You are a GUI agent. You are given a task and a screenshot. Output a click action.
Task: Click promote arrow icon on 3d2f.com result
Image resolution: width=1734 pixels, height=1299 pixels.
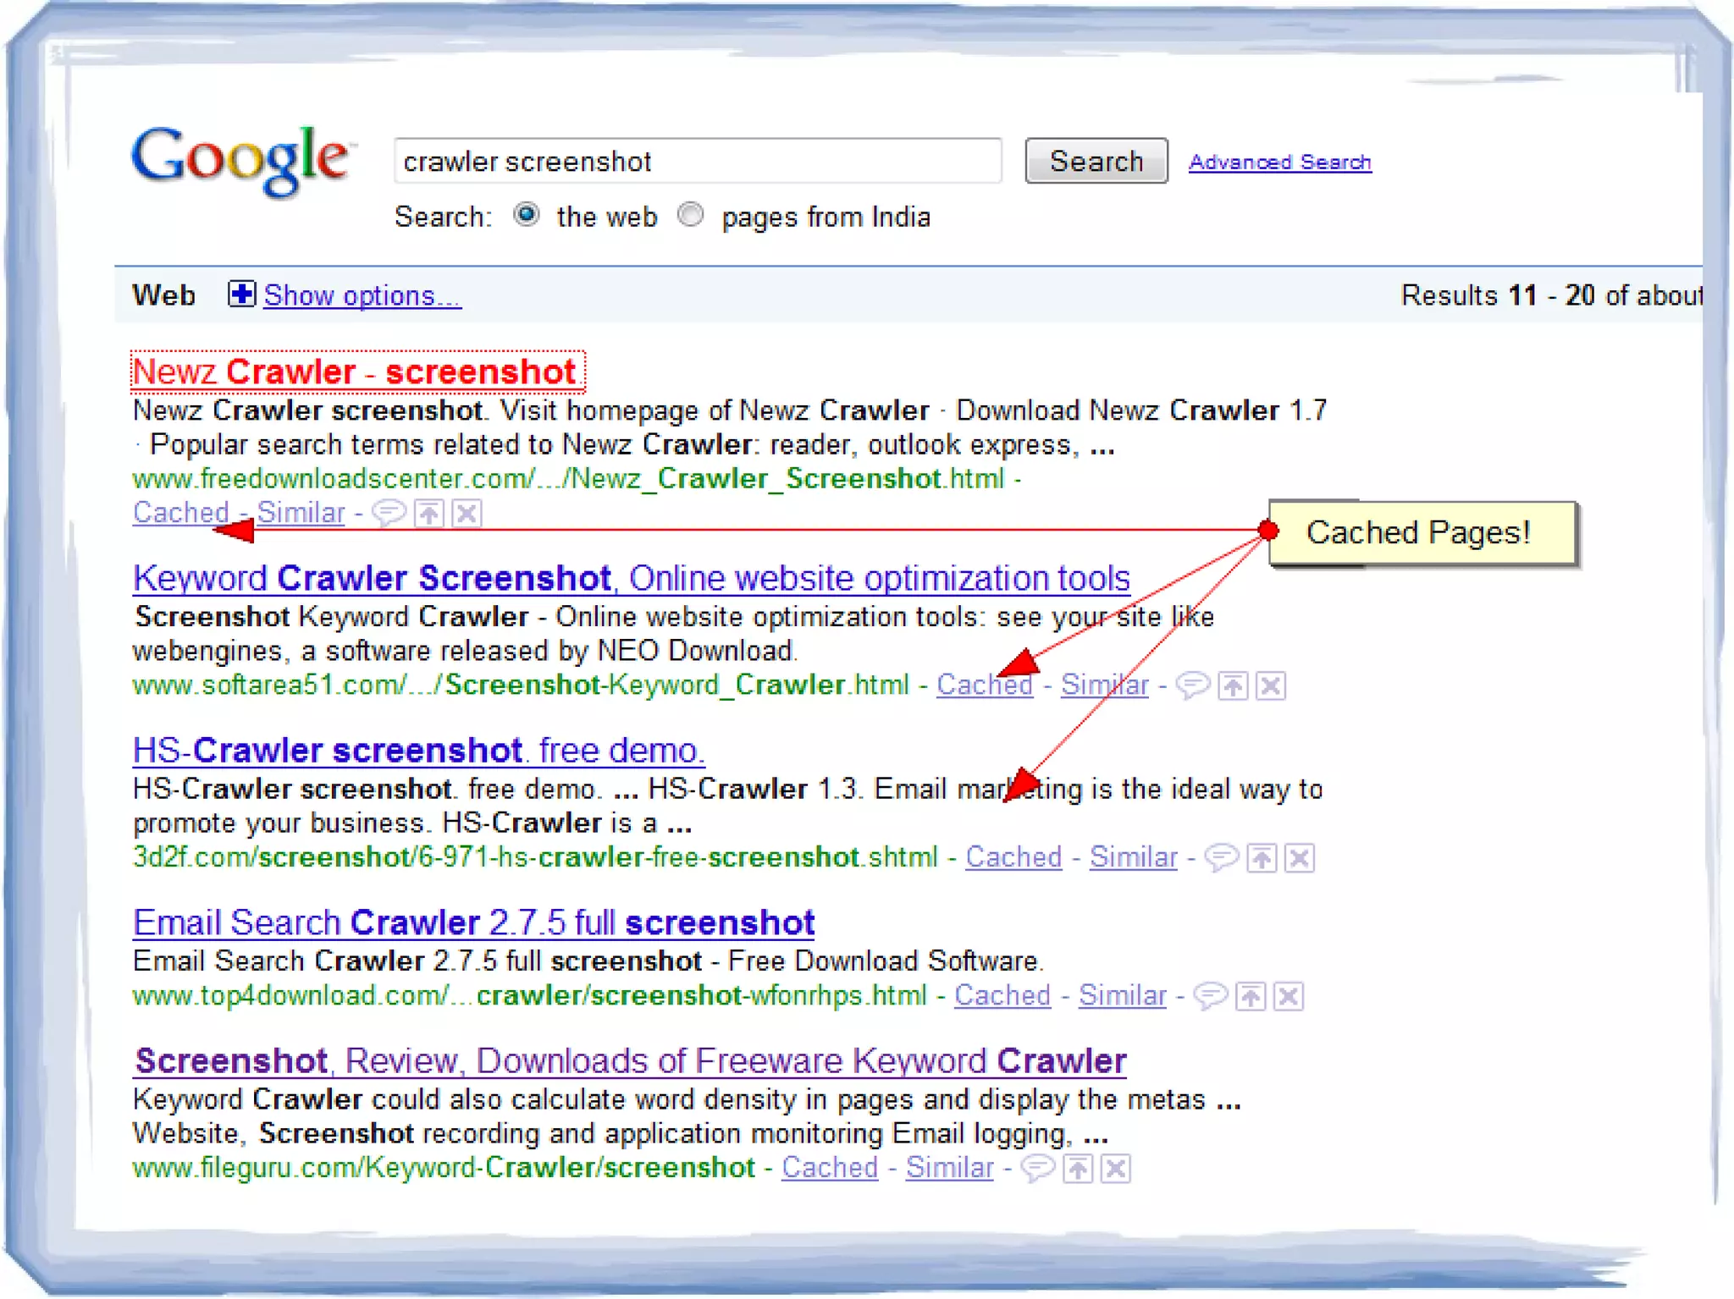coord(1262,858)
